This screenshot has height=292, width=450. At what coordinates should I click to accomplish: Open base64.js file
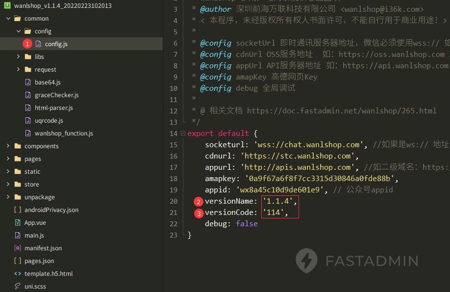(48, 82)
